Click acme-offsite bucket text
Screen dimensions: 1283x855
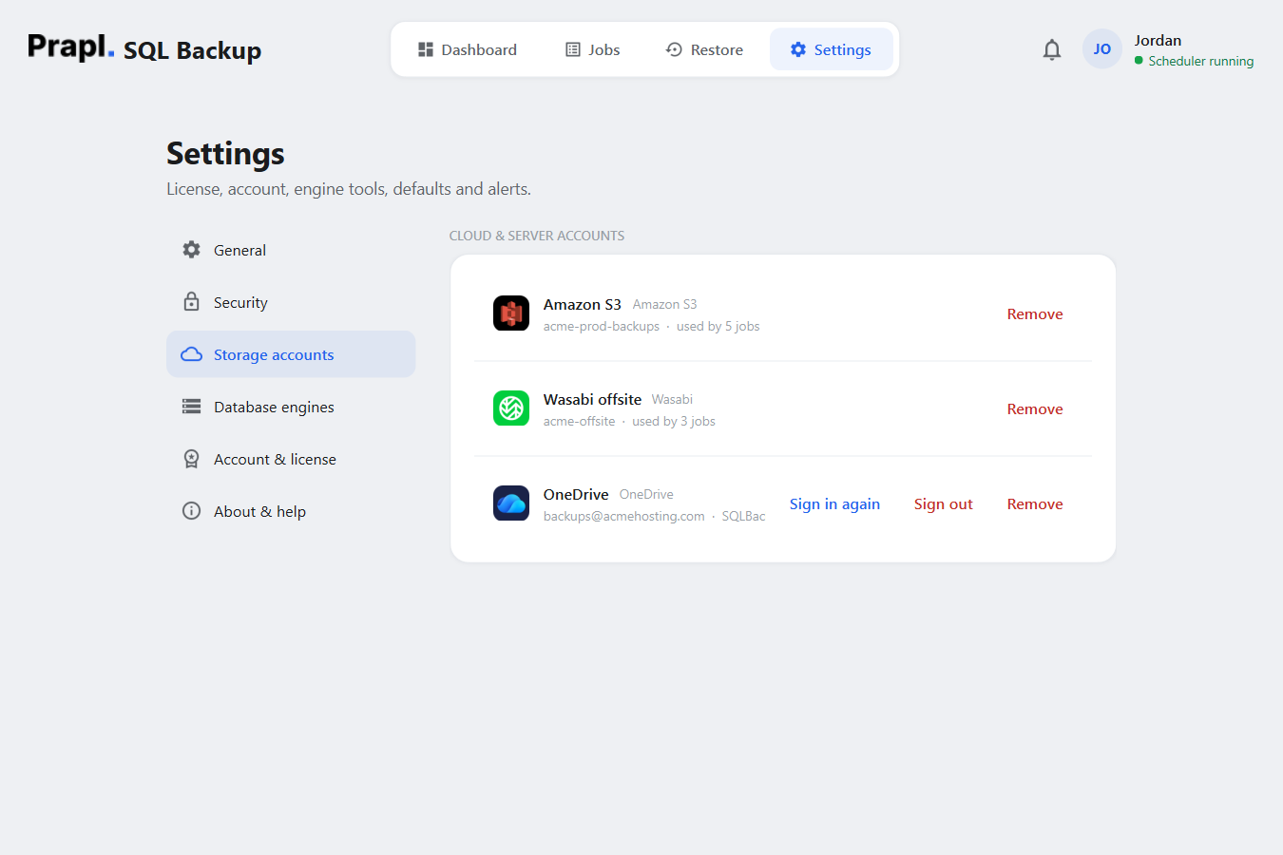pyautogui.click(x=579, y=422)
